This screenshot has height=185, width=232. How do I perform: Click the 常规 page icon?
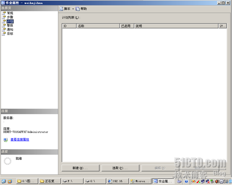4,13
